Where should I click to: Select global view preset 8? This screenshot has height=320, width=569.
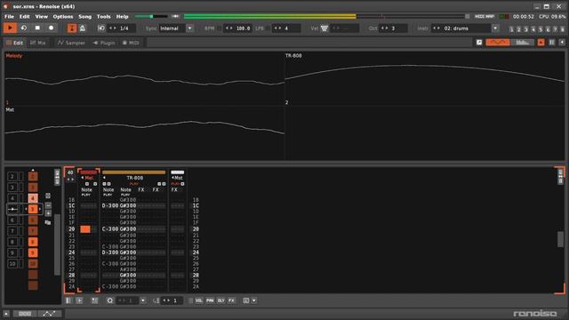(562, 29)
